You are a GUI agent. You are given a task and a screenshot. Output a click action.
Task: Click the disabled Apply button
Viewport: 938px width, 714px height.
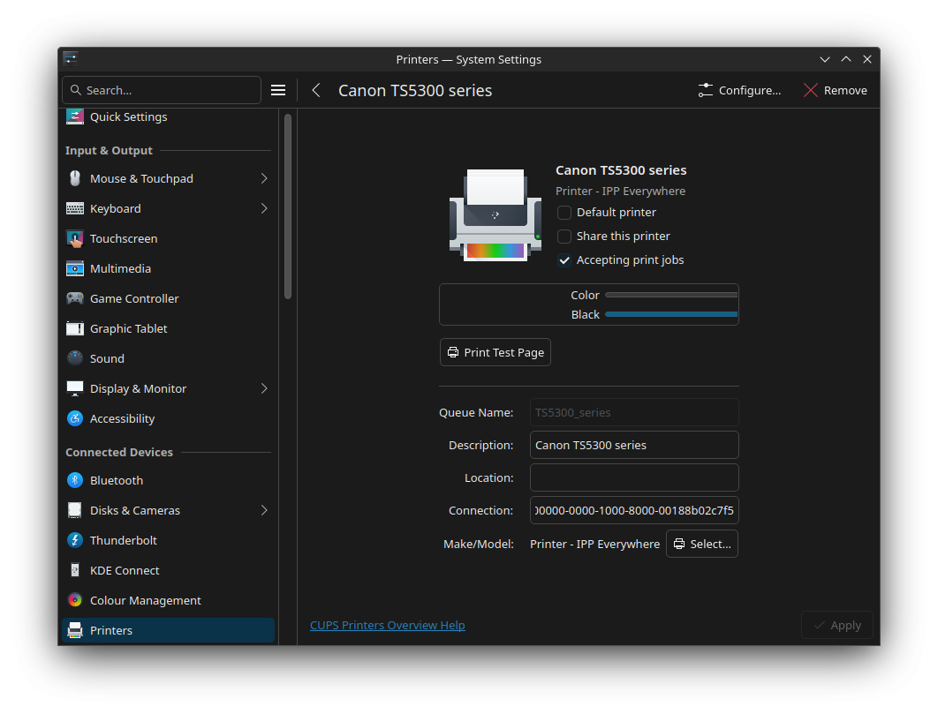pyautogui.click(x=837, y=625)
